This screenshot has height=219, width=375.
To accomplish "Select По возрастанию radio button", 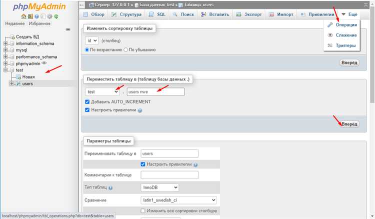I will 87,49.
